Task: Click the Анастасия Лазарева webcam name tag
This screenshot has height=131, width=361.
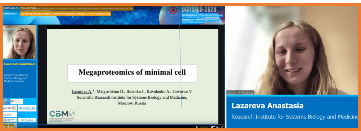Action: [240, 92]
